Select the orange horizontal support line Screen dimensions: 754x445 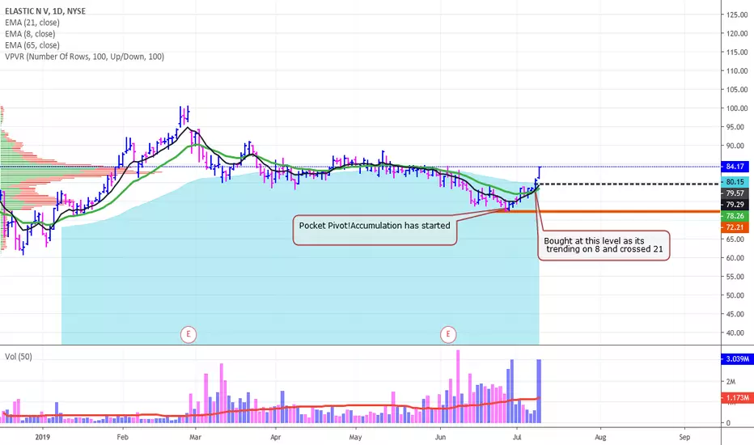[x=613, y=211]
